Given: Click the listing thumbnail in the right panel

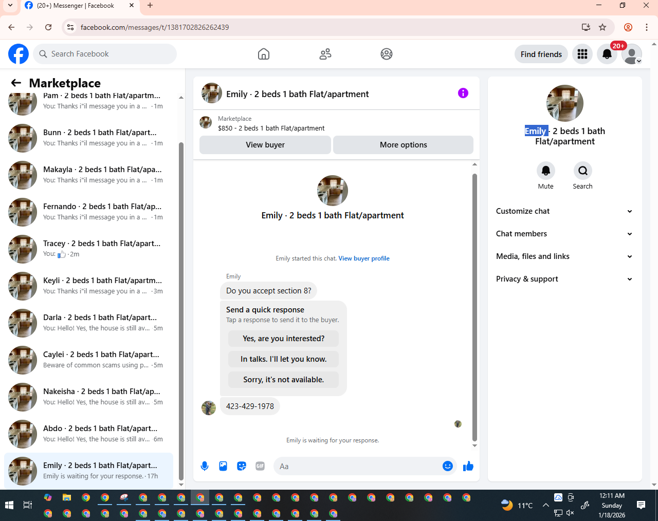Looking at the screenshot, I should (565, 103).
